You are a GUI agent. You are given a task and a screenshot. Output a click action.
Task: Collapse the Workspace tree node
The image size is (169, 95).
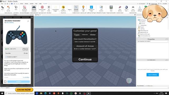(138, 20)
